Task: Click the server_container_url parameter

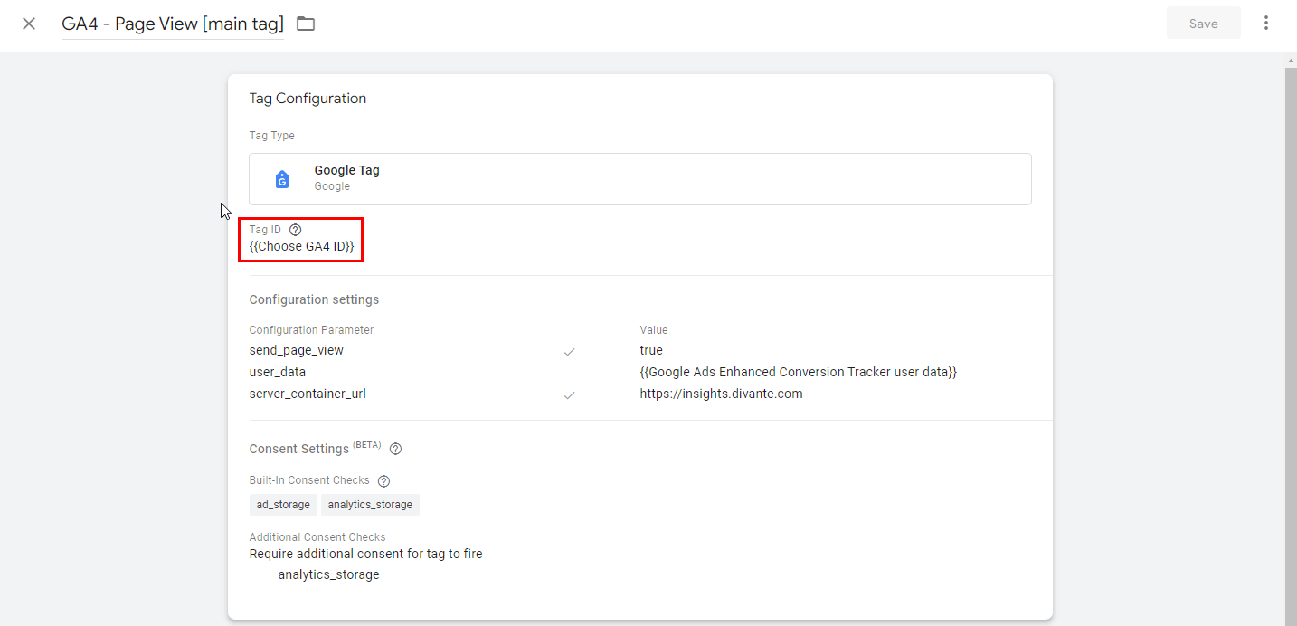Action: tap(308, 394)
